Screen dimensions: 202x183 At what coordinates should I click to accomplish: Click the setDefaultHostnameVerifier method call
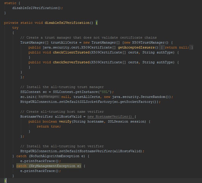coord(86,151)
